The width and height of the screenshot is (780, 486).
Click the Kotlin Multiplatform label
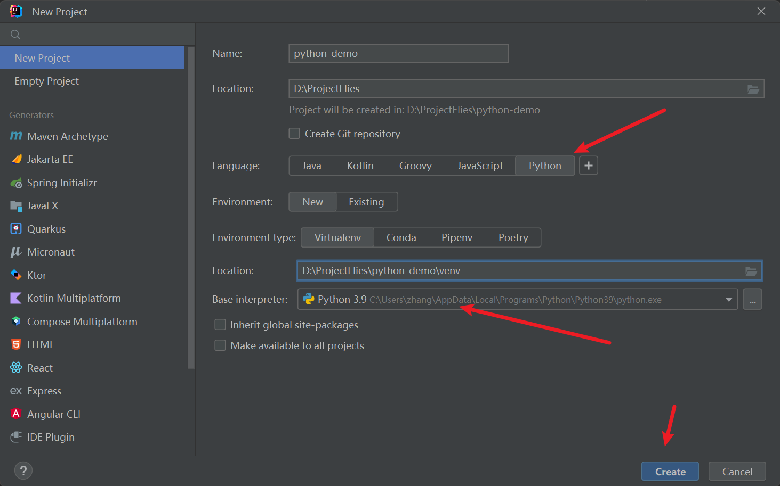[x=74, y=298]
